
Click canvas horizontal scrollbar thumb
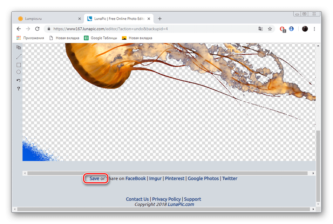[168, 173]
